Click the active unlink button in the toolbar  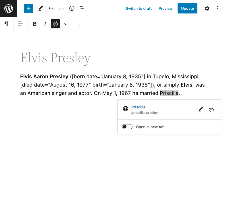pyautogui.click(x=55, y=24)
